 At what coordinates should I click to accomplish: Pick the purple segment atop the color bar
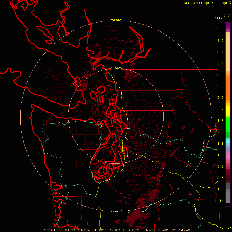point(228,26)
